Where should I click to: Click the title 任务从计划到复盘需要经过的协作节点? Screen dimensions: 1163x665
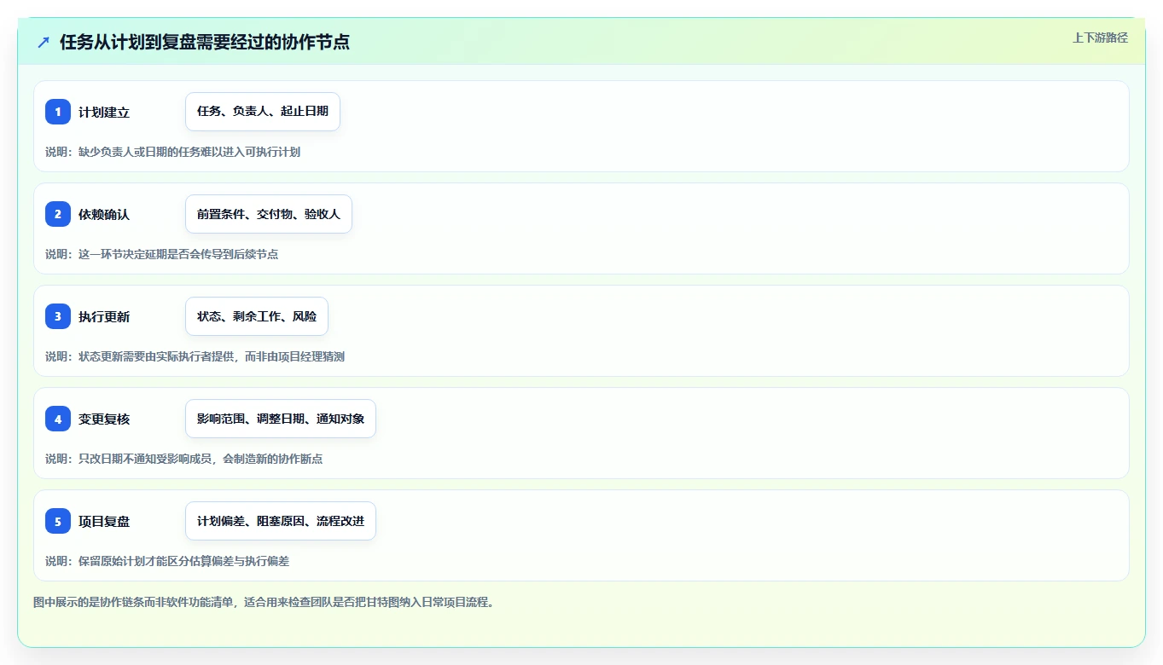[205, 42]
